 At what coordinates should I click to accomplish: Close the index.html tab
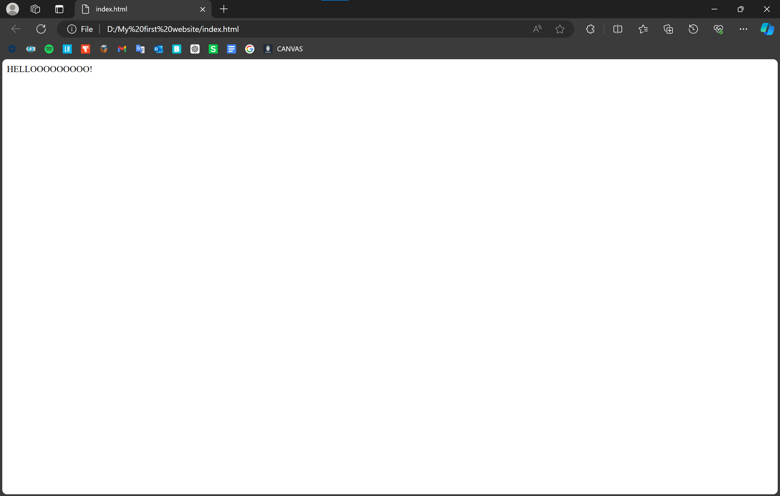click(202, 9)
